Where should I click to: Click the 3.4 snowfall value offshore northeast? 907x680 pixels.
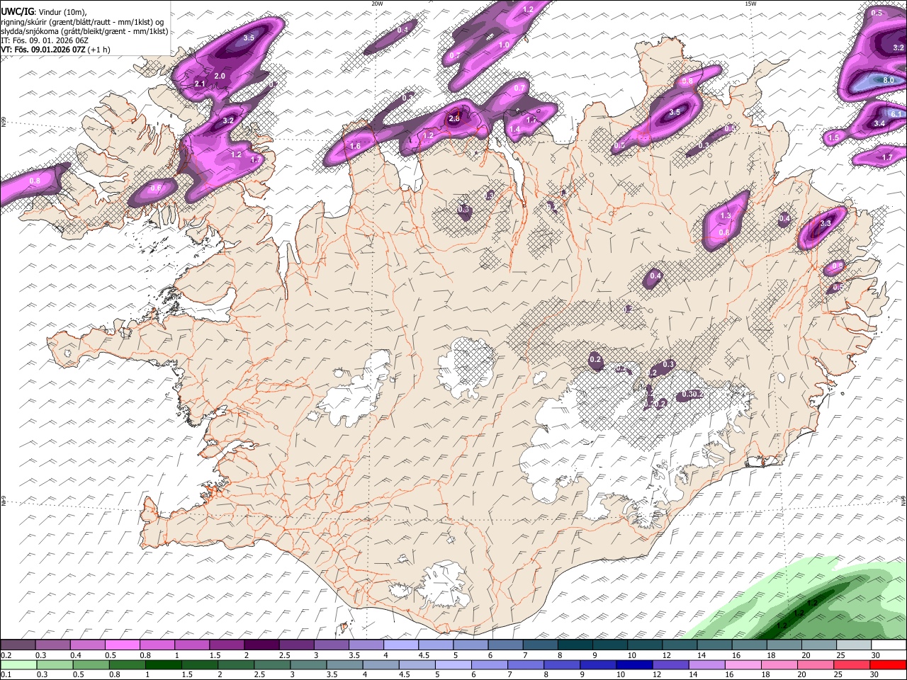879,123
